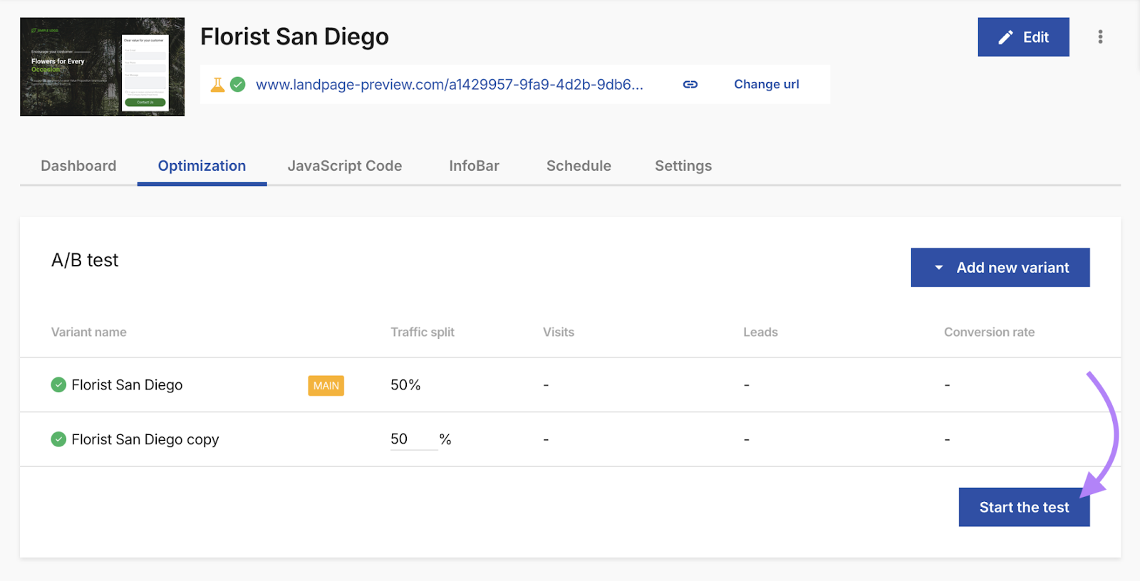
Task: Click the traffic split input for copy variant
Action: click(x=412, y=439)
